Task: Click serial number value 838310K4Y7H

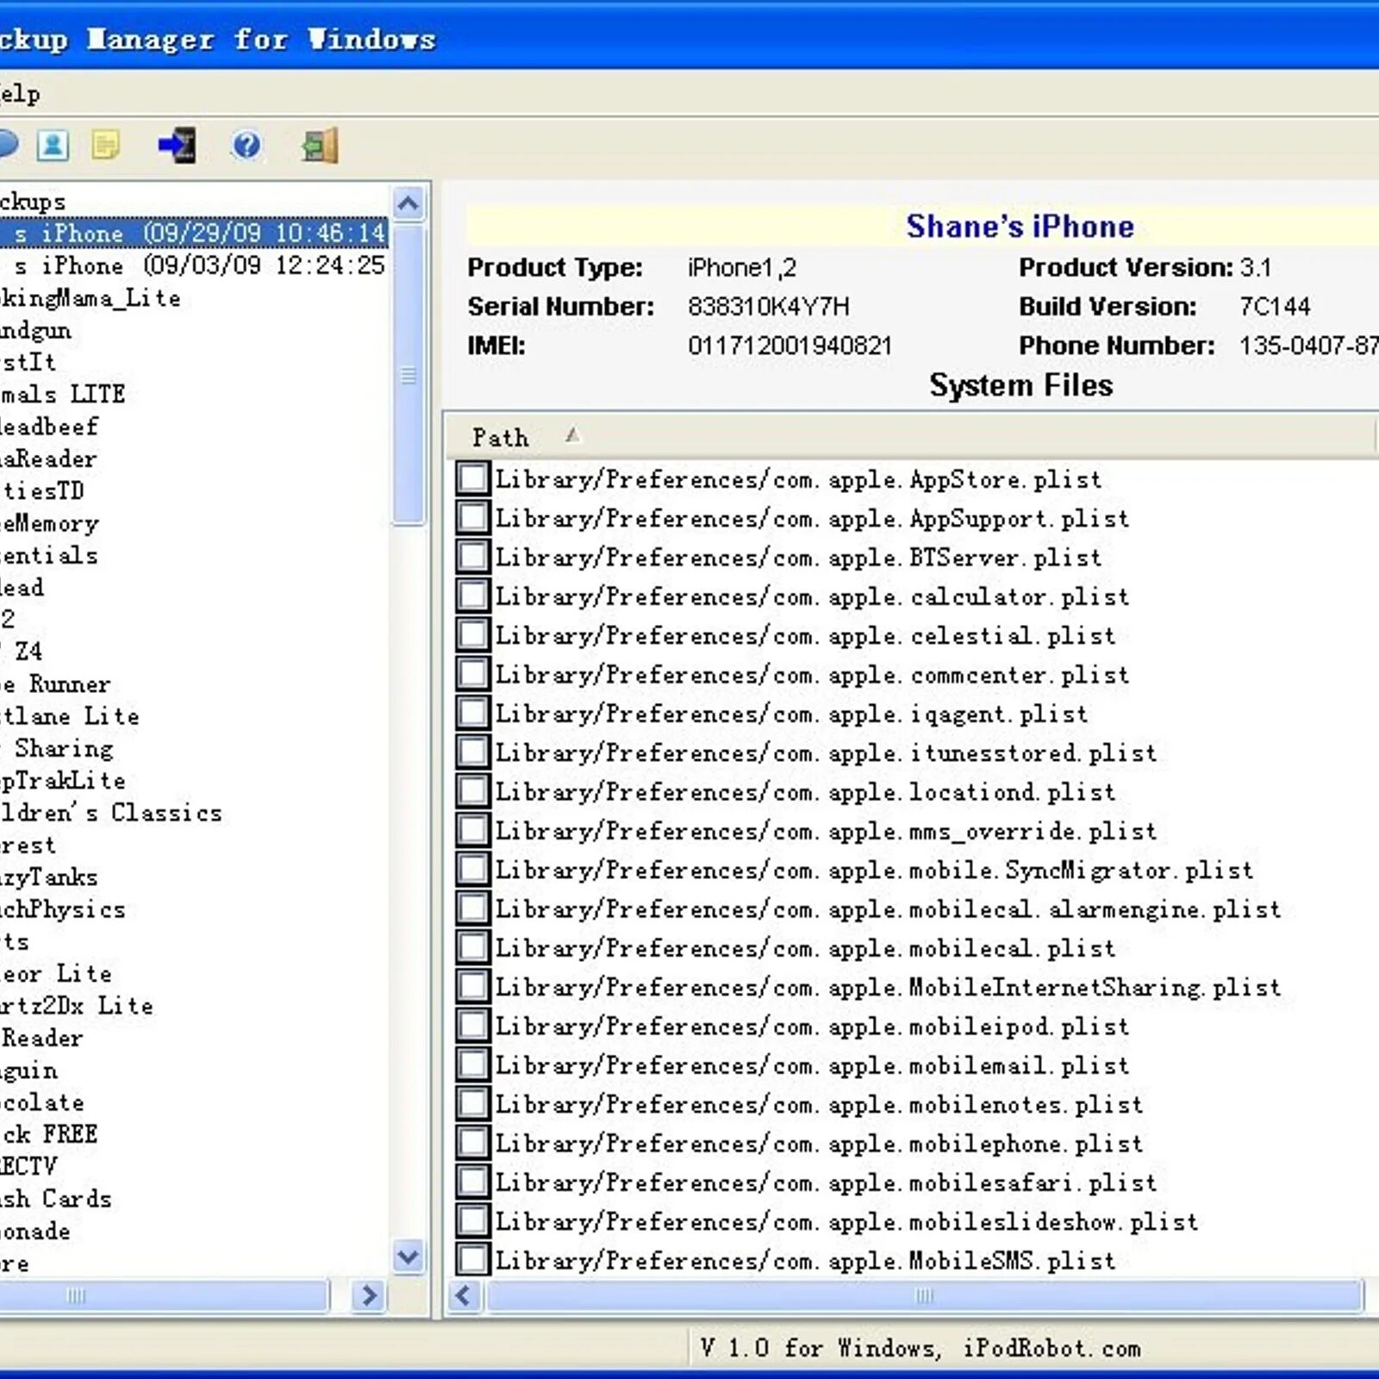Action: point(769,306)
